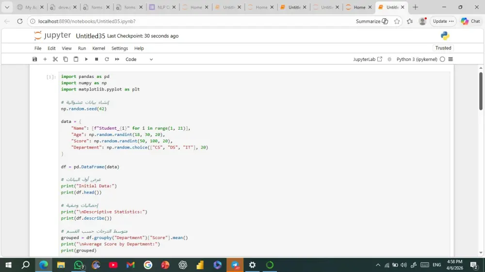Click the Trusted notebook button
Image resolution: width=485 pixels, height=272 pixels.
click(443, 48)
